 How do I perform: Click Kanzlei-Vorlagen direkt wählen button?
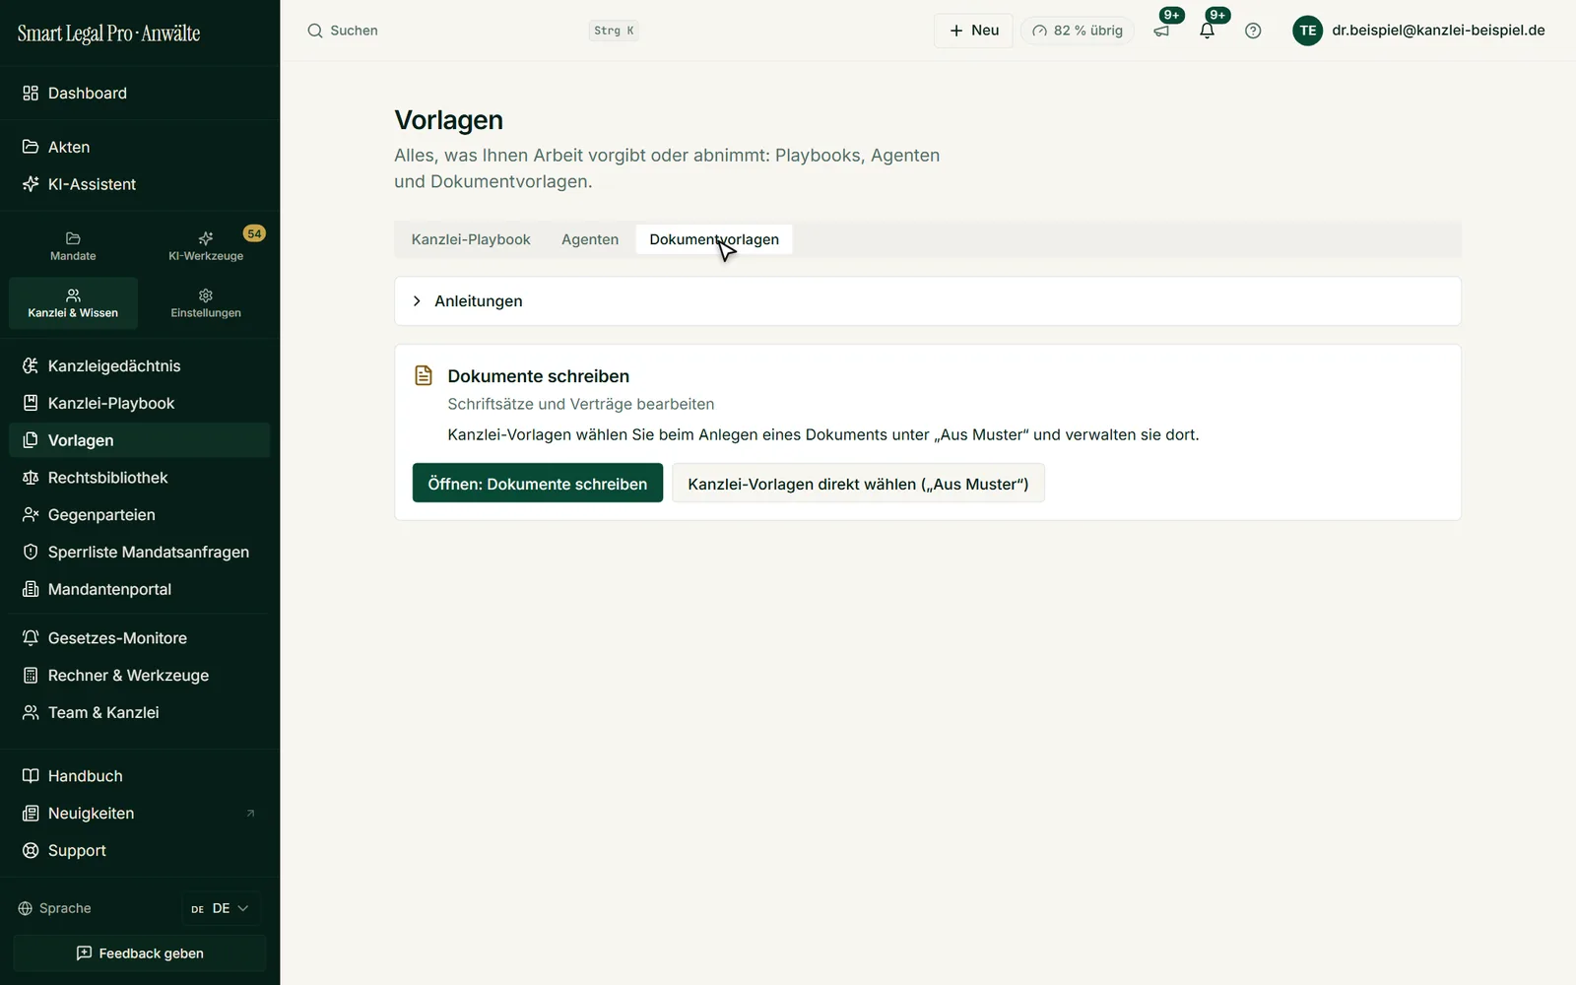pos(858,484)
